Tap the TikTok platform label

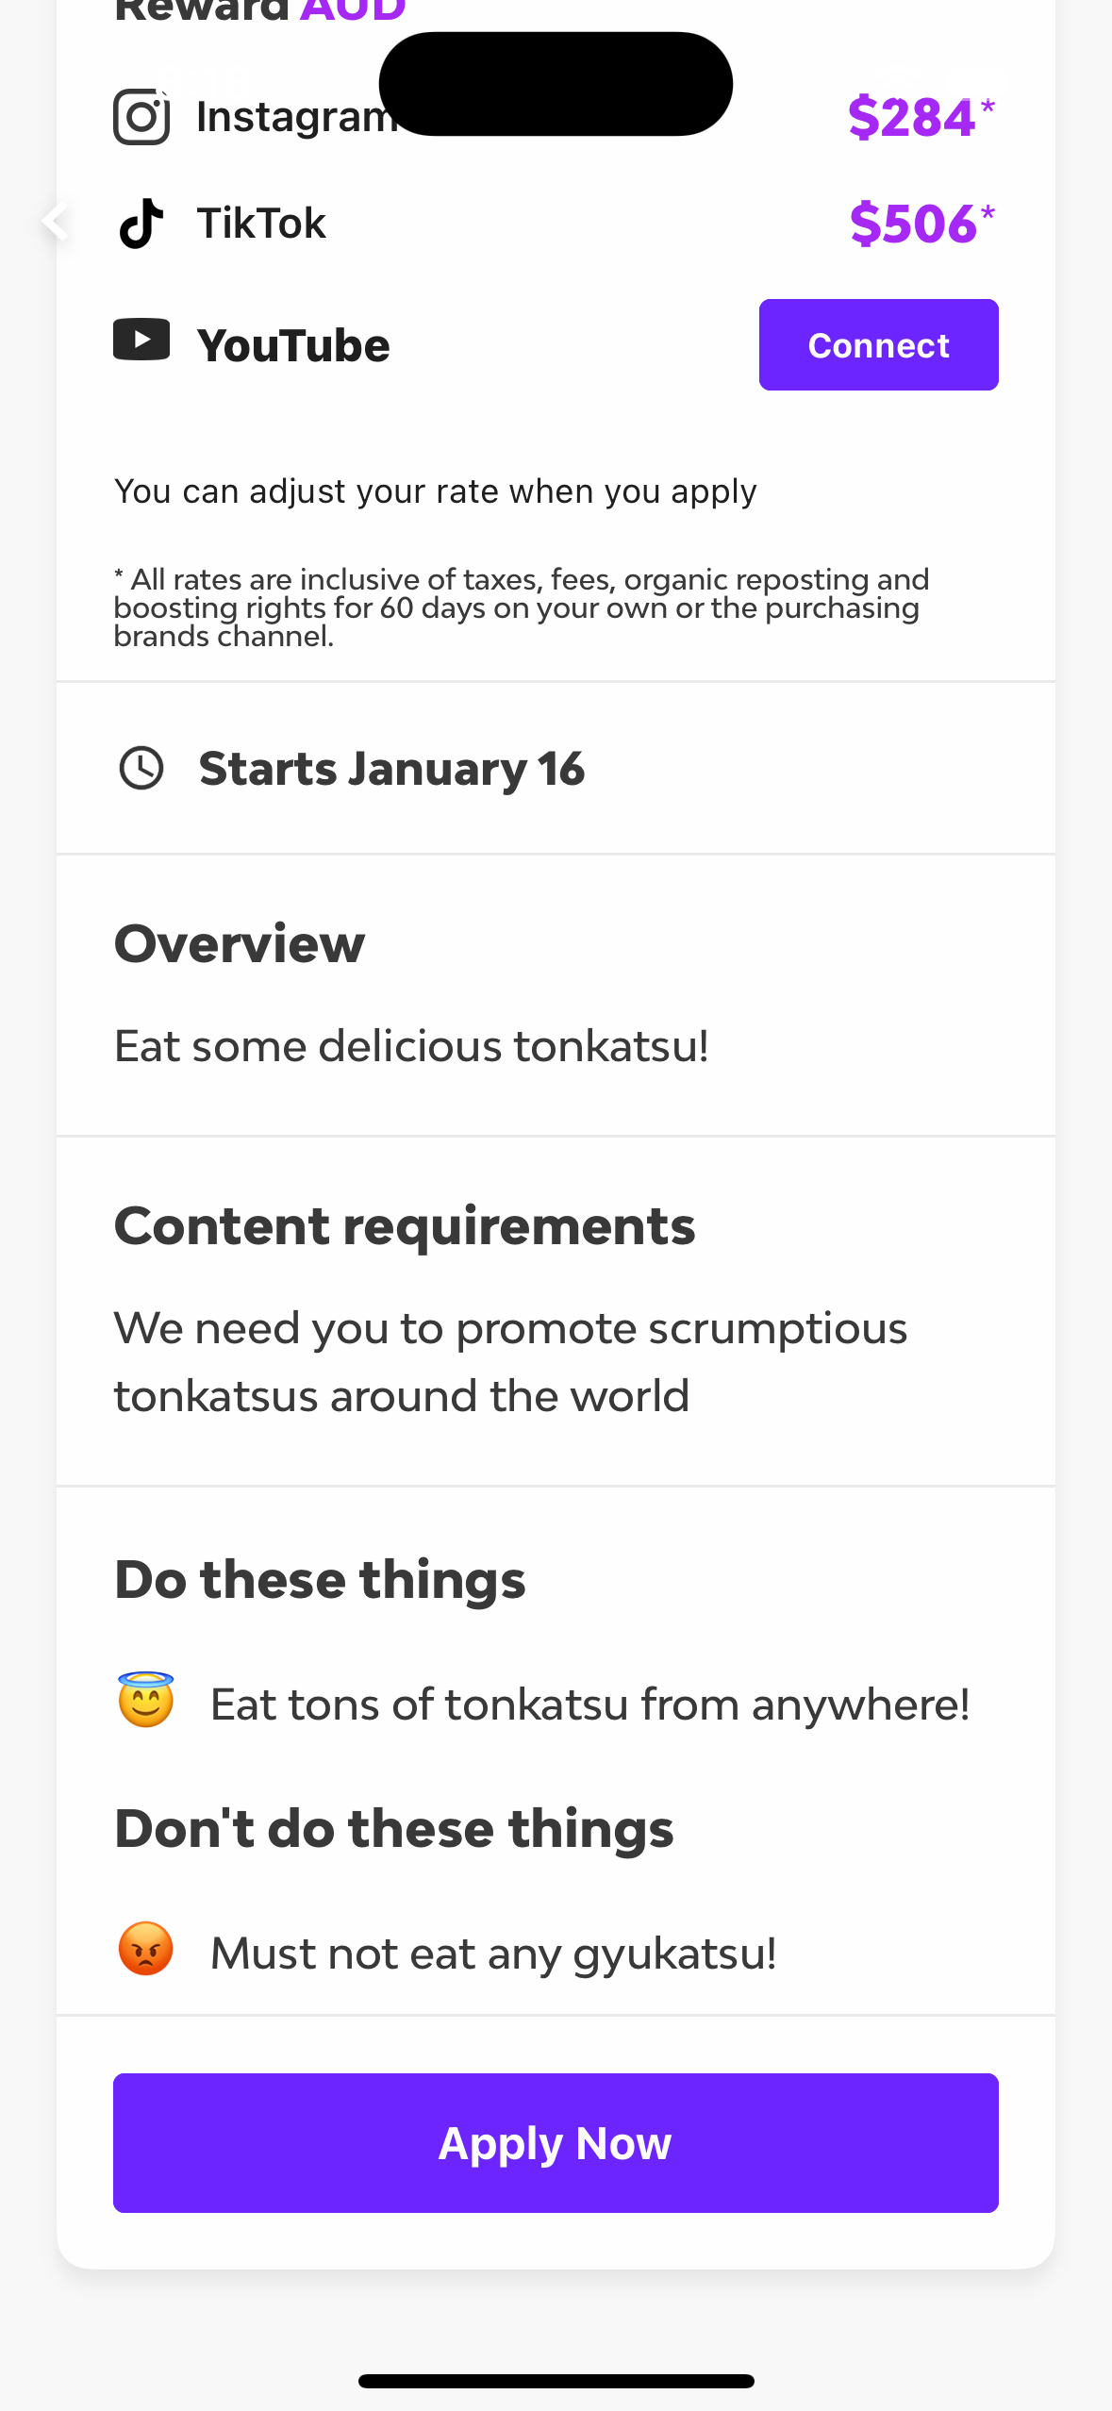pyautogui.click(x=261, y=224)
